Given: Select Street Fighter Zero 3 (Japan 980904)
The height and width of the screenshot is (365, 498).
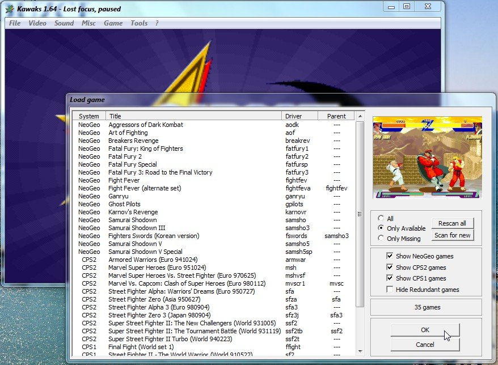Looking at the screenshot, I should tap(213, 315).
